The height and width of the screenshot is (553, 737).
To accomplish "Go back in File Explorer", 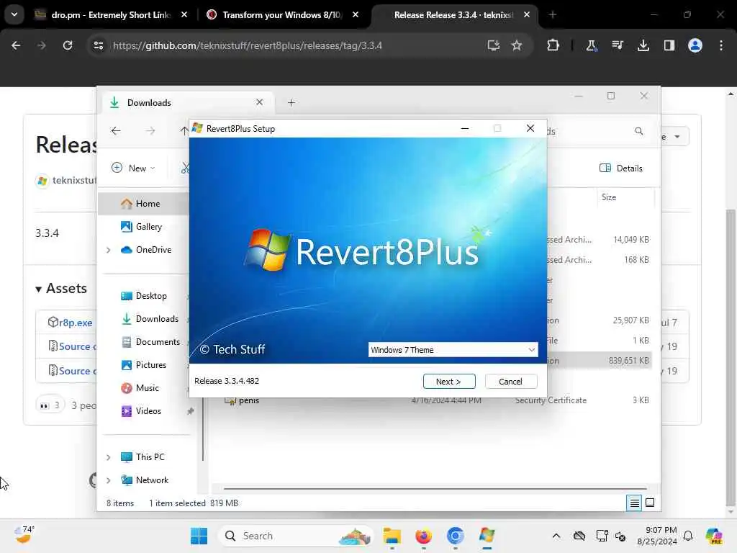I will click(x=116, y=131).
